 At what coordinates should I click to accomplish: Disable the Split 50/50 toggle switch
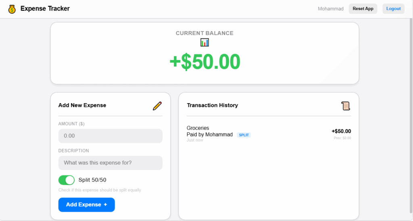67,180
